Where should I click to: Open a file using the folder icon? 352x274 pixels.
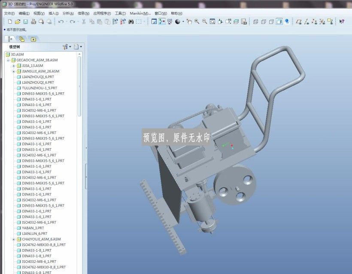(18, 21)
